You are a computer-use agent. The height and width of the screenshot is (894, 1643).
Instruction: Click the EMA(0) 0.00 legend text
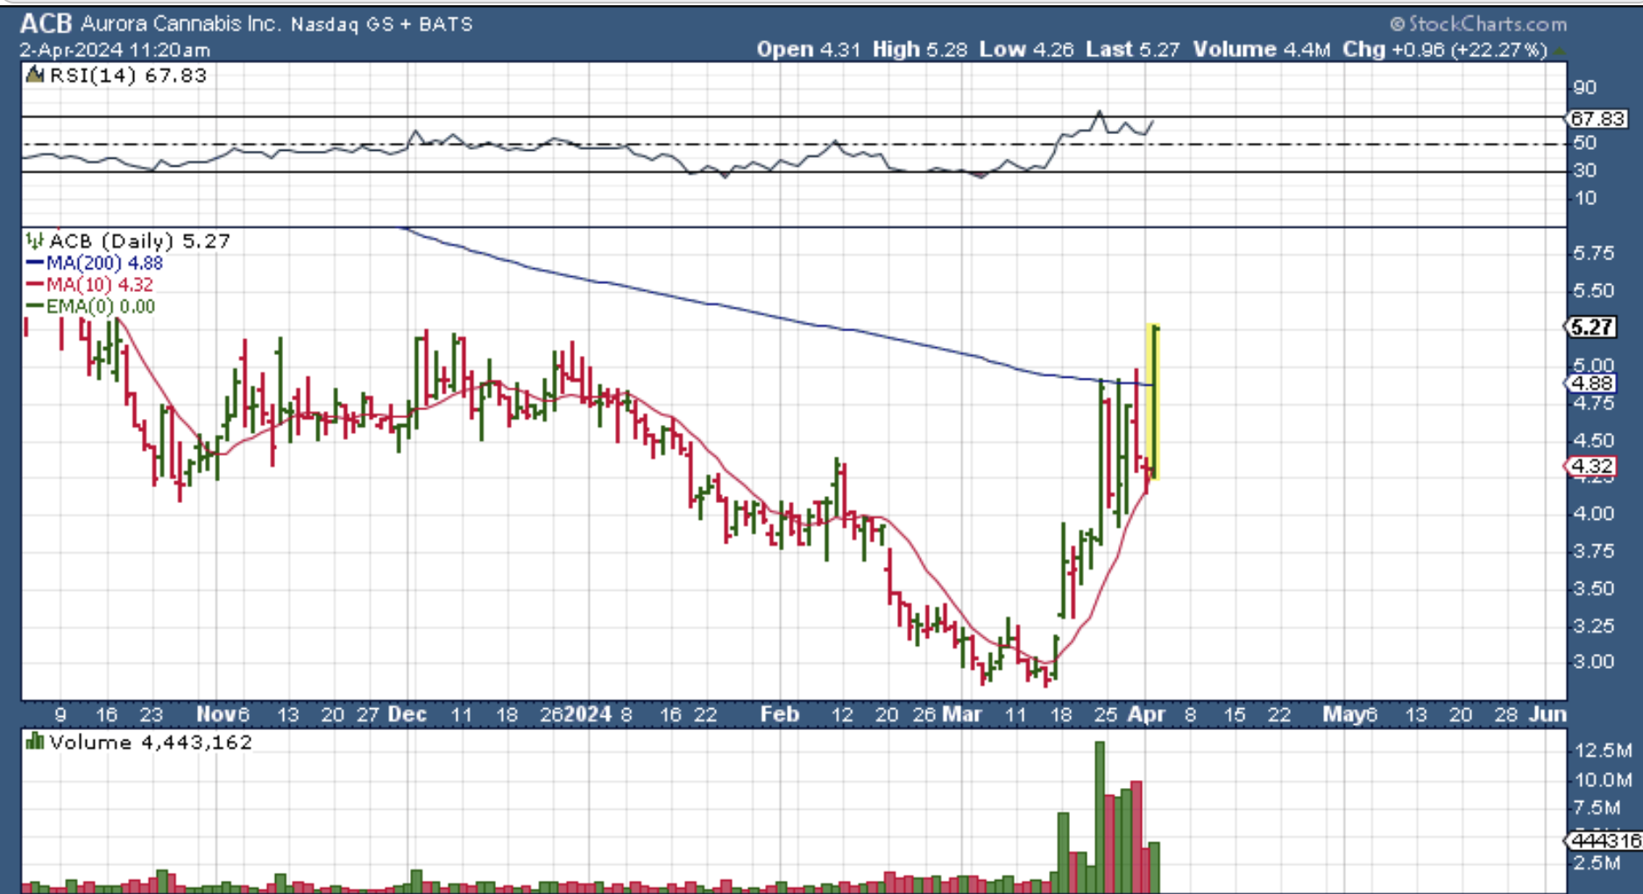tap(101, 307)
